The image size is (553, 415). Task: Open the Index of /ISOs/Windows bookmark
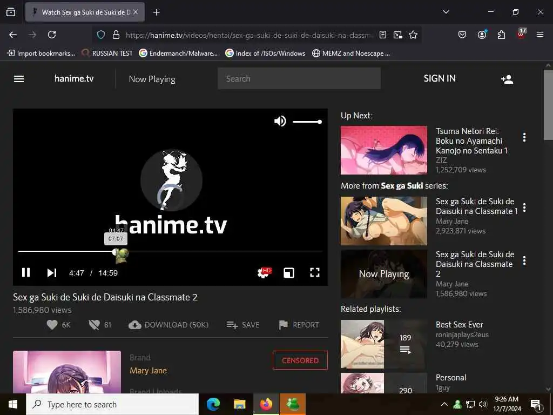(x=265, y=53)
